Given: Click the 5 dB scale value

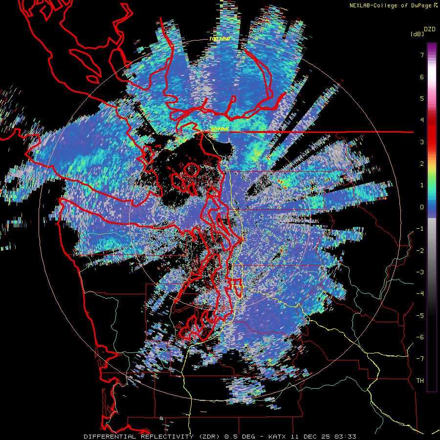Looking at the screenshot, I should 422,98.
